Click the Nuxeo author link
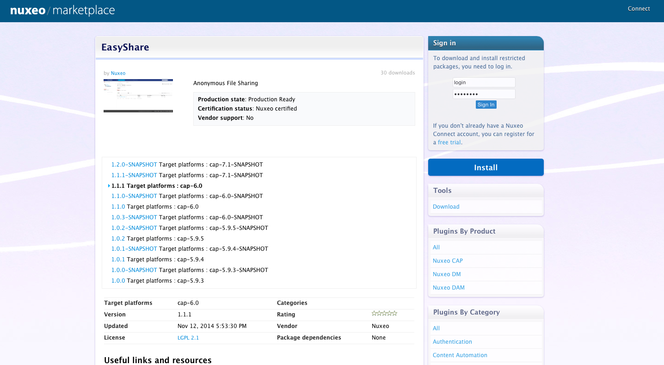 tap(118, 73)
